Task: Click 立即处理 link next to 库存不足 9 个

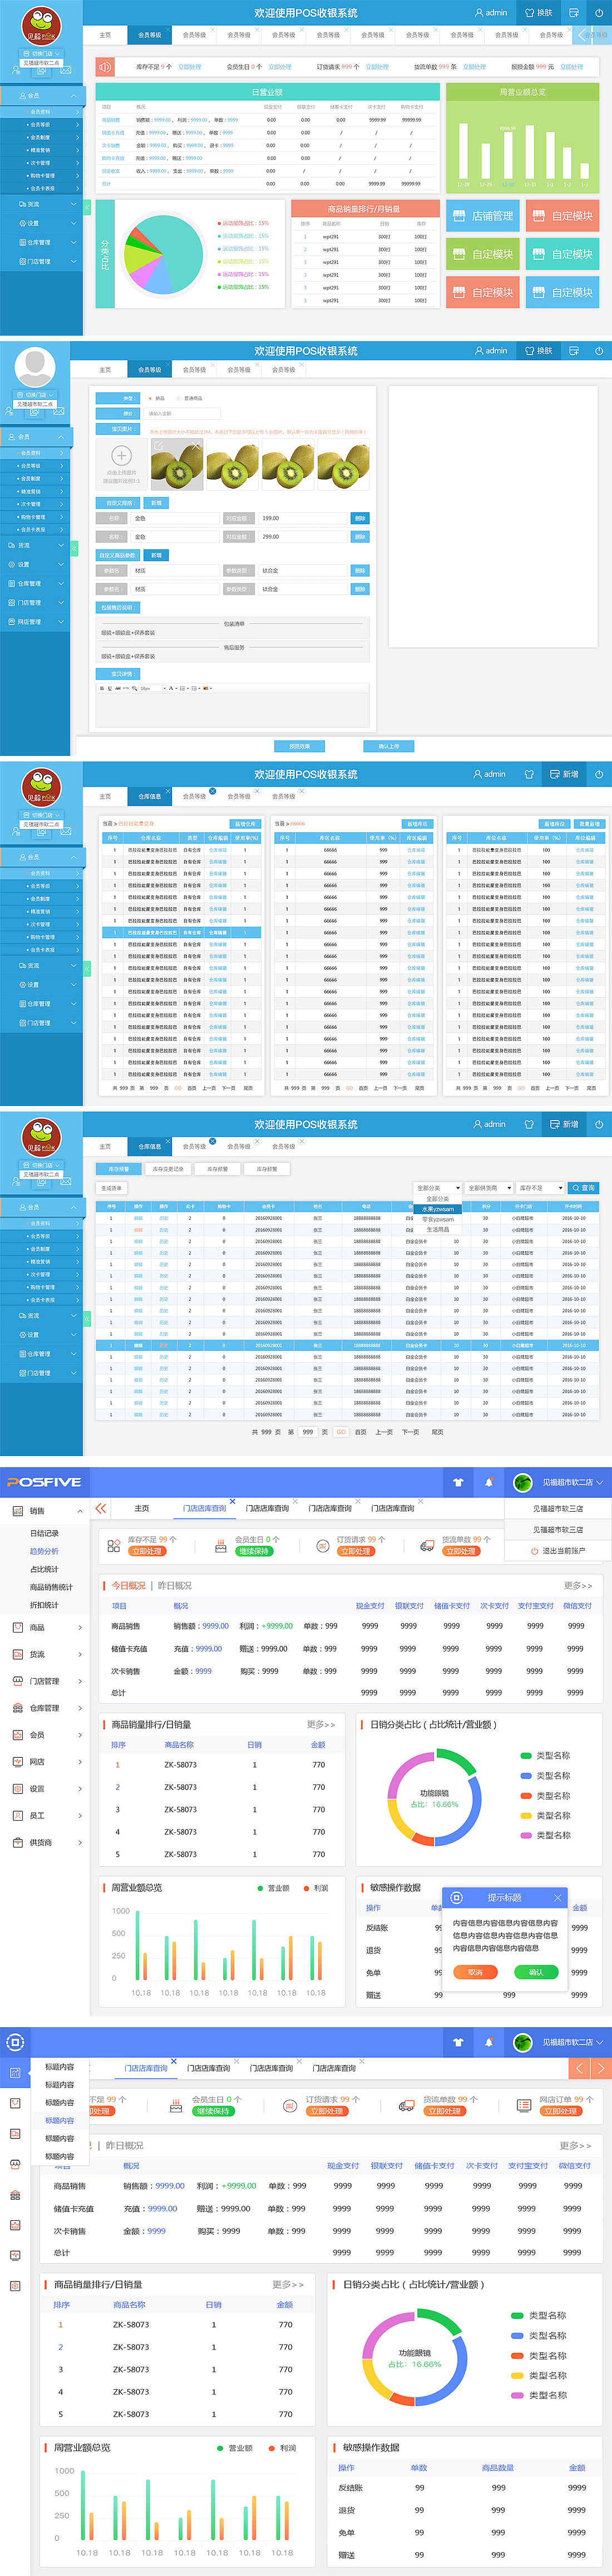Action: point(189,67)
